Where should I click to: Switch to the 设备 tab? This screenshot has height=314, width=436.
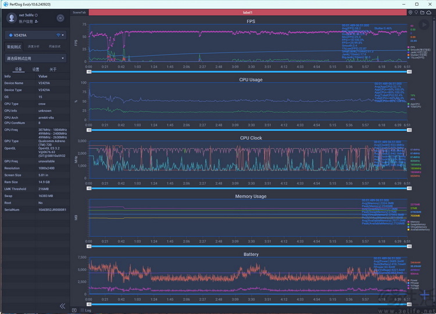point(19,69)
